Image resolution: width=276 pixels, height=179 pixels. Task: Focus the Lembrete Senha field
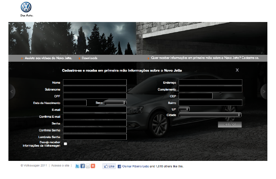pos(95,137)
